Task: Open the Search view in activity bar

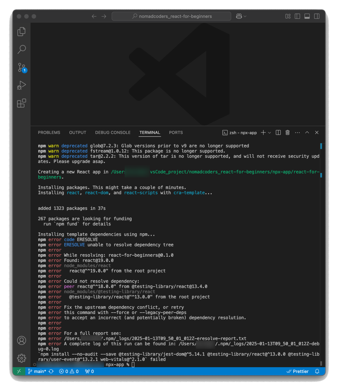Action: (21, 49)
